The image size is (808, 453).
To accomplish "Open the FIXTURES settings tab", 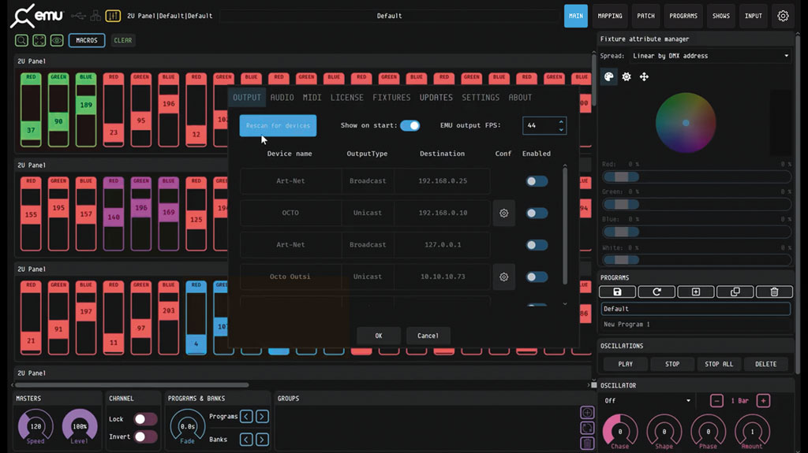I will [x=391, y=98].
